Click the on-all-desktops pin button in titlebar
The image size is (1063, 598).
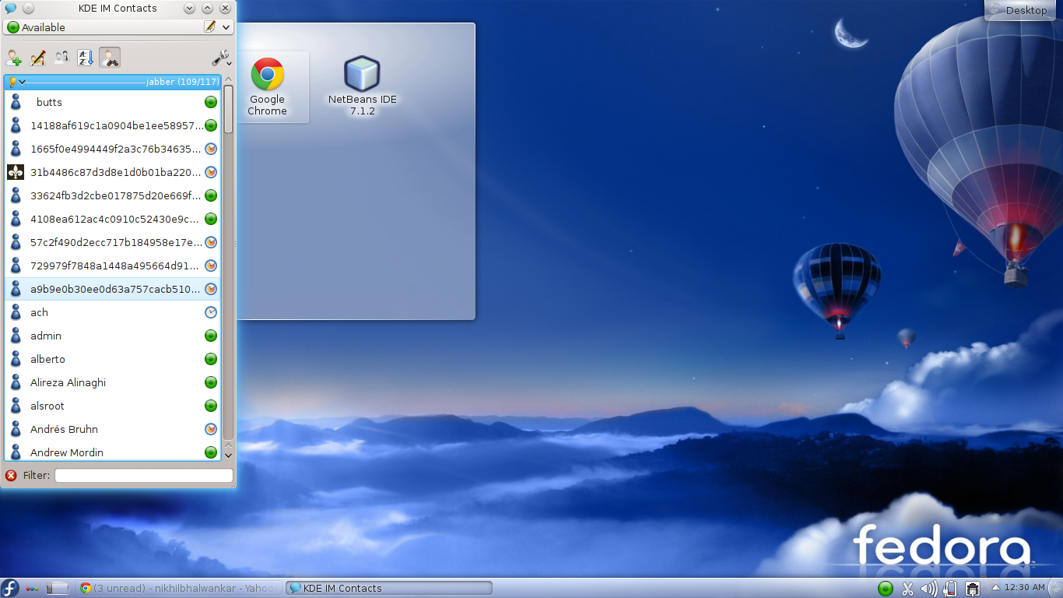(28, 9)
